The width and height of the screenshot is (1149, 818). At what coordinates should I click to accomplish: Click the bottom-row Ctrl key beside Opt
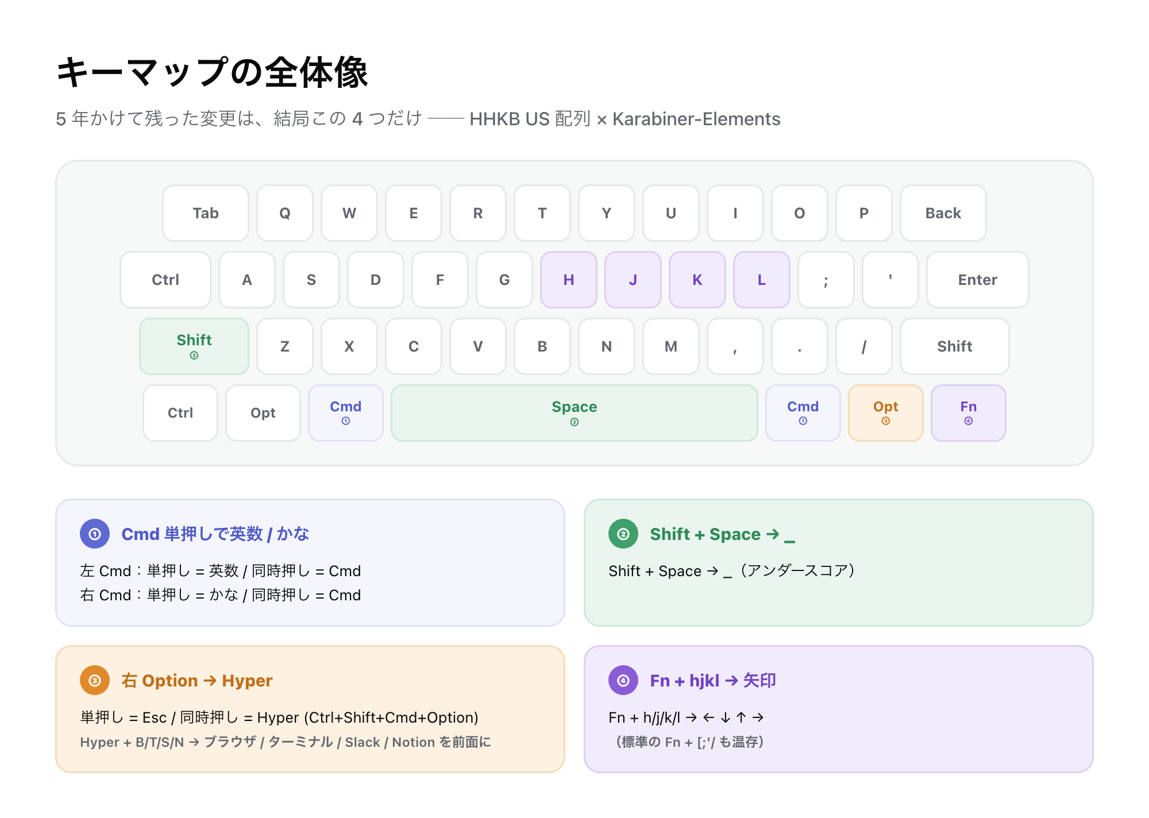(x=180, y=413)
